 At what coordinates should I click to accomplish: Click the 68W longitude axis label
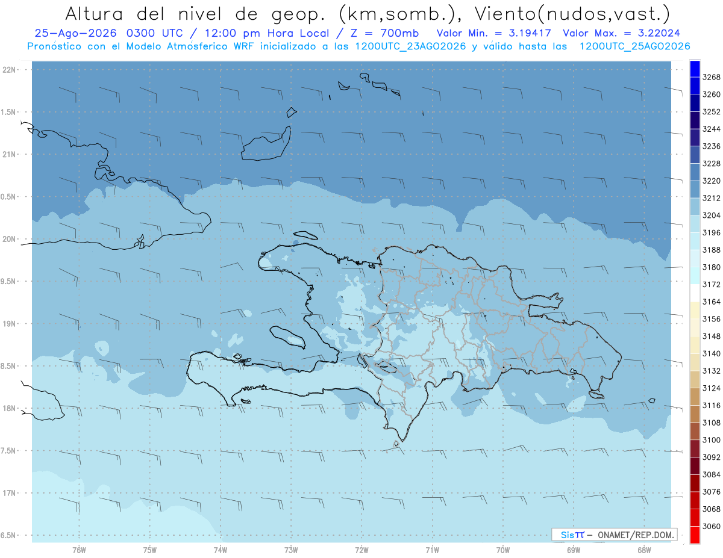[x=644, y=550]
